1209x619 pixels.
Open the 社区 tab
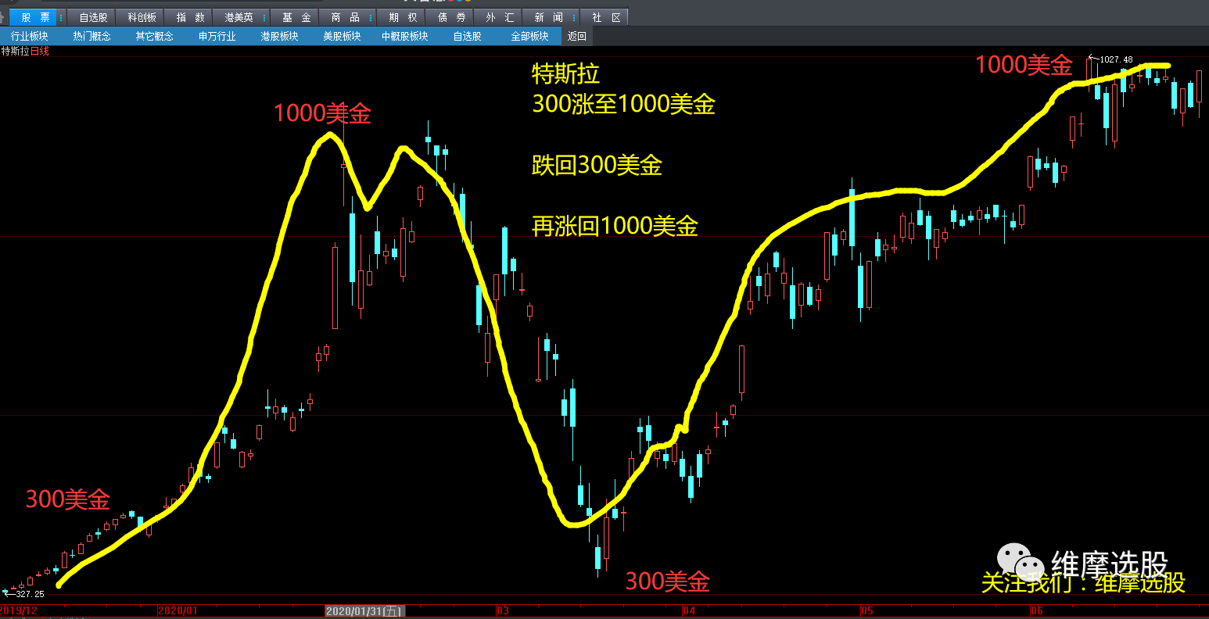coord(606,17)
